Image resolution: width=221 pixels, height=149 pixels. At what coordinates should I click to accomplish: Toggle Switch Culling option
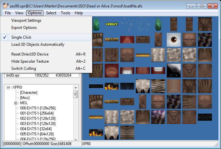click(x=46, y=68)
